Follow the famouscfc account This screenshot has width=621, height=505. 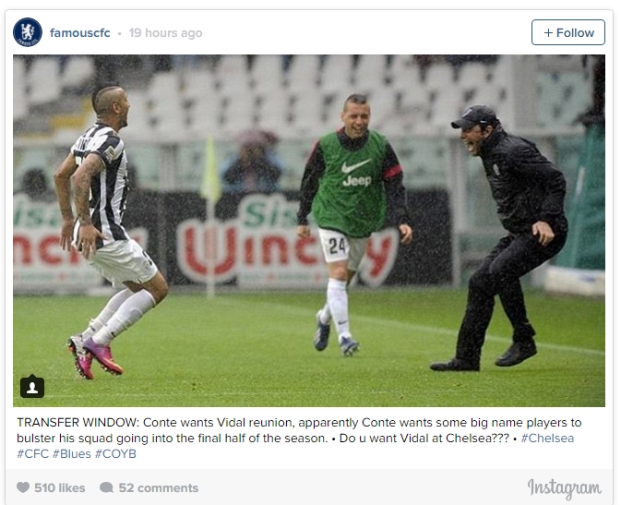[x=567, y=32]
